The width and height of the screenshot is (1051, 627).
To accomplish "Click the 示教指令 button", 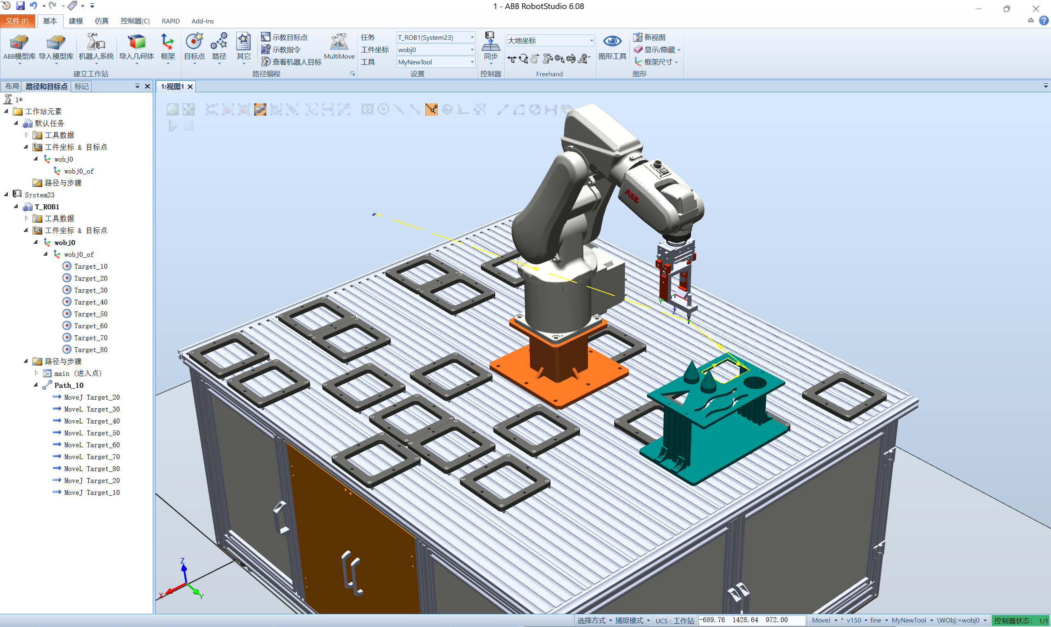I will click(281, 49).
